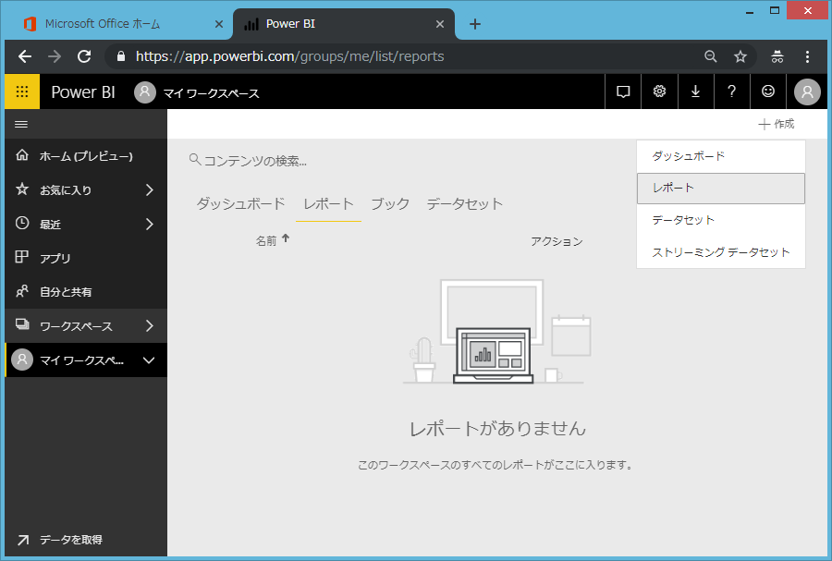
Task: Switch to the ダッシュボード content tab
Action: pos(240,204)
